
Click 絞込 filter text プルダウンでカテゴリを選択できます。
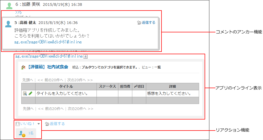point(110,67)
